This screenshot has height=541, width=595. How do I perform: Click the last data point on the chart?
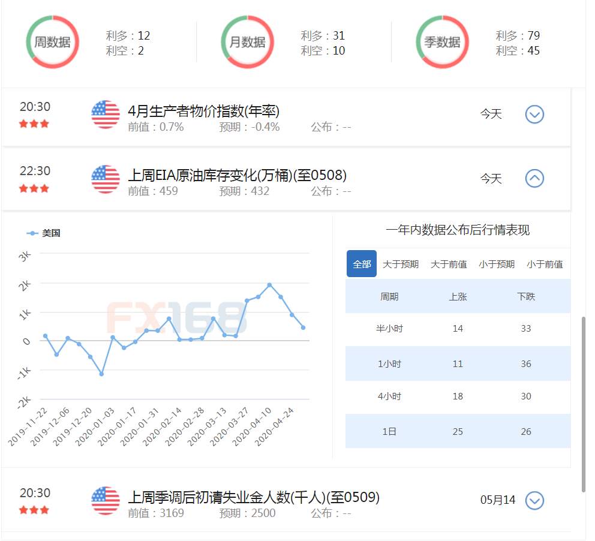(303, 327)
